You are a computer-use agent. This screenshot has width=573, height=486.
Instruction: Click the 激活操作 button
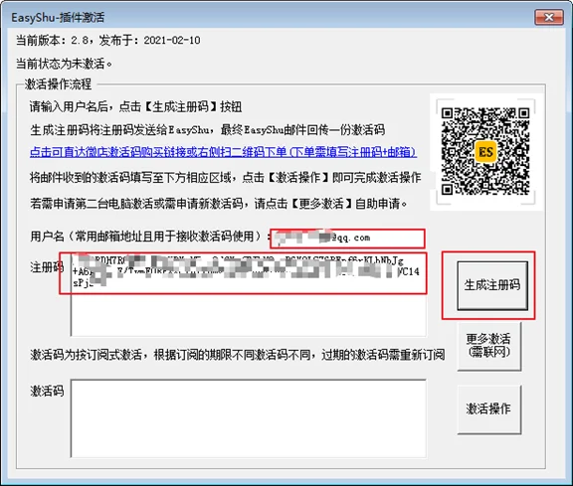click(489, 408)
